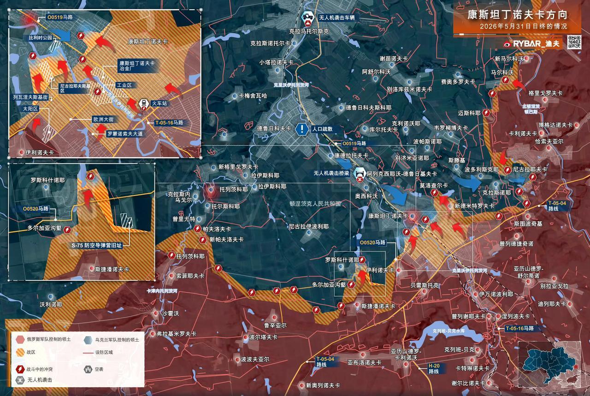Click the train station icon beside 火车站

click(x=143, y=104)
